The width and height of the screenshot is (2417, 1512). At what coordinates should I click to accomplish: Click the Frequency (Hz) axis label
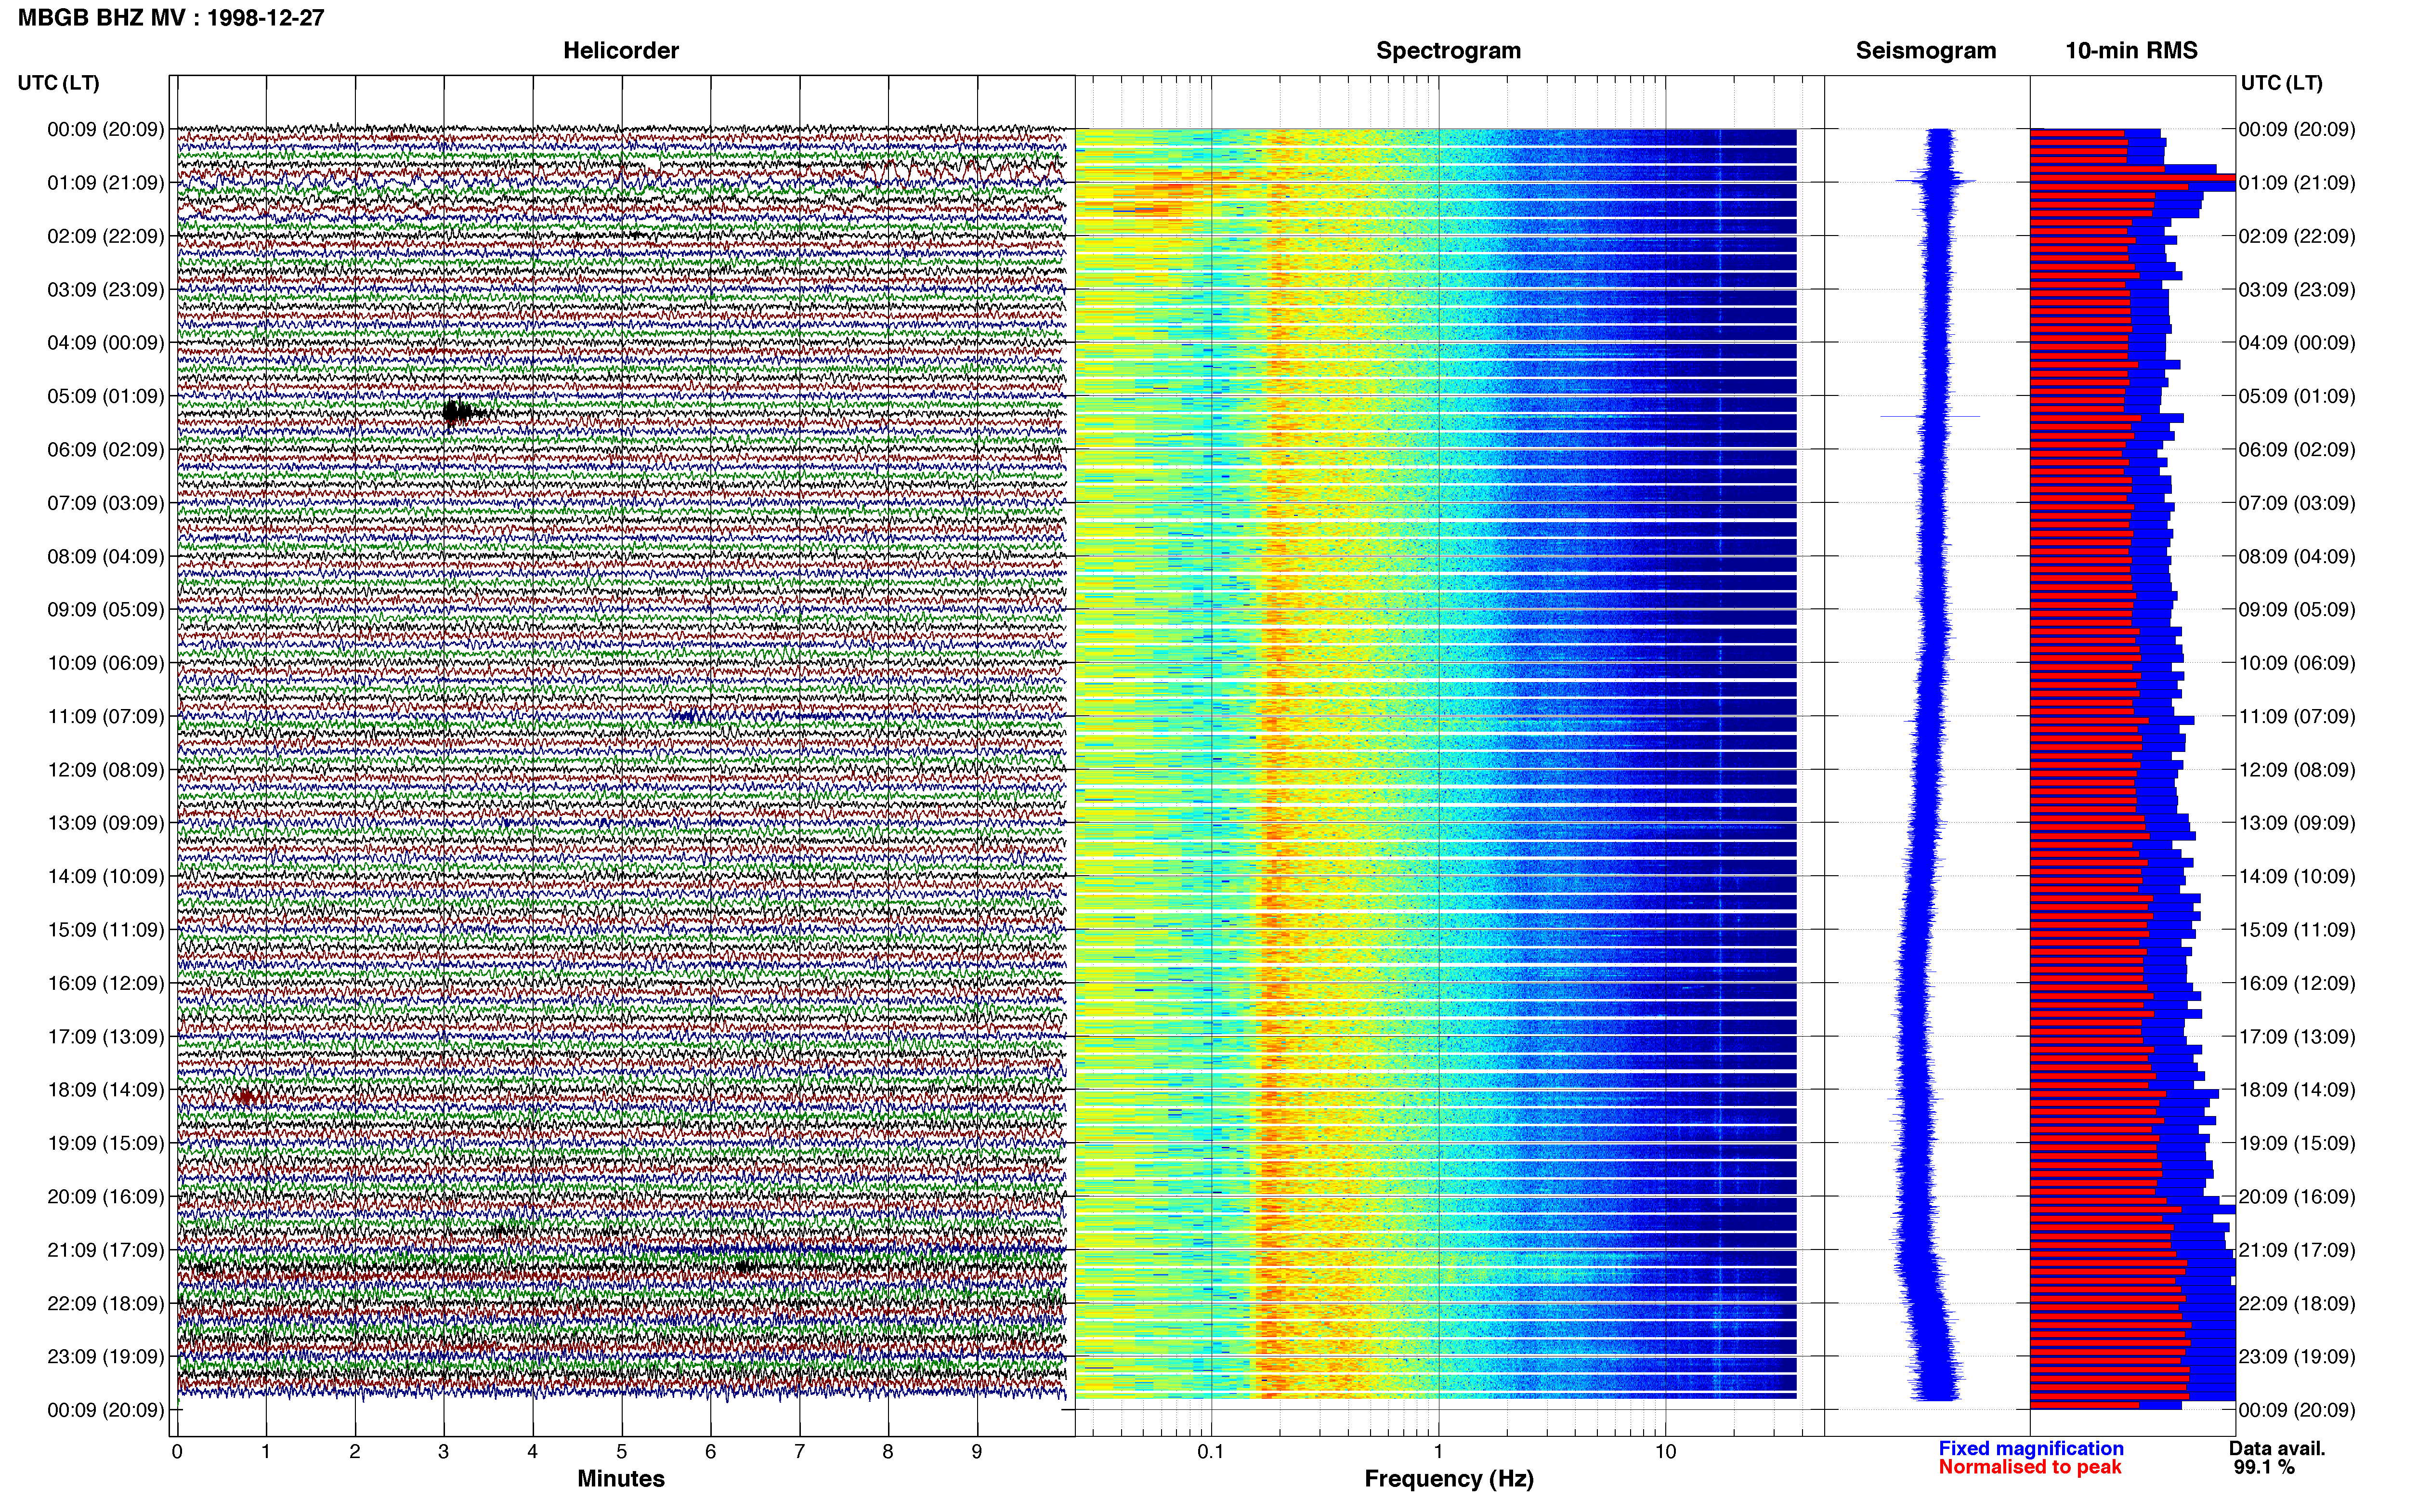[x=1449, y=1479]
